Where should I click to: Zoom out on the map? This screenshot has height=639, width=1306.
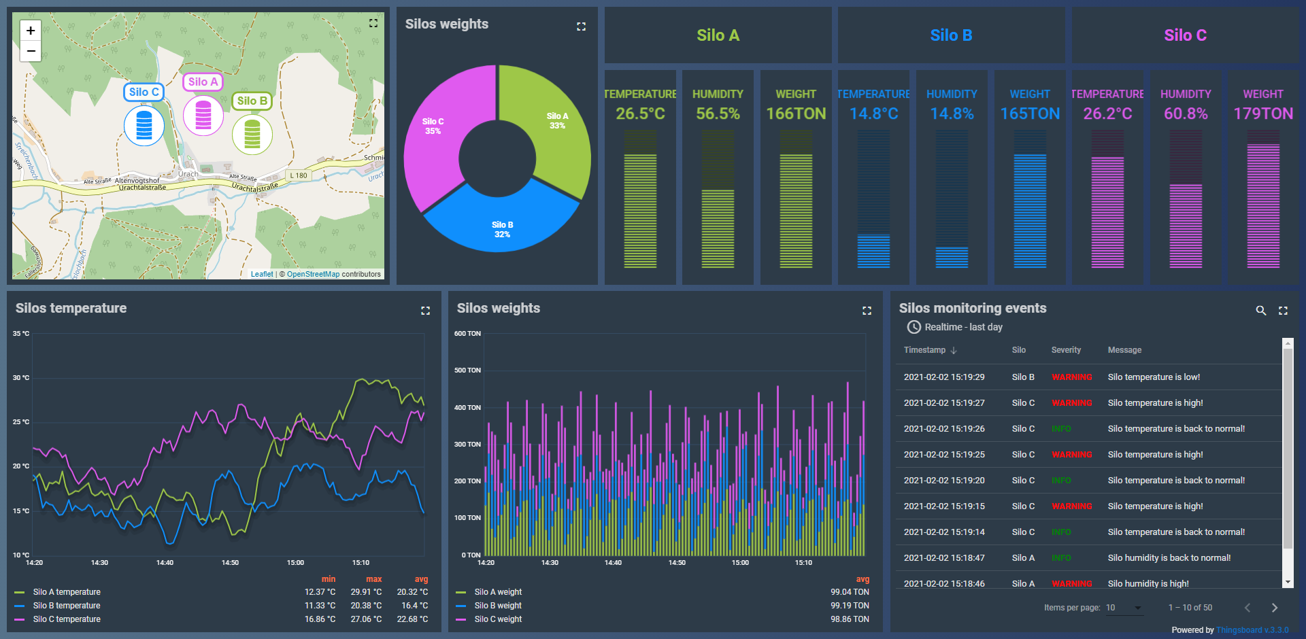point(31,51)
